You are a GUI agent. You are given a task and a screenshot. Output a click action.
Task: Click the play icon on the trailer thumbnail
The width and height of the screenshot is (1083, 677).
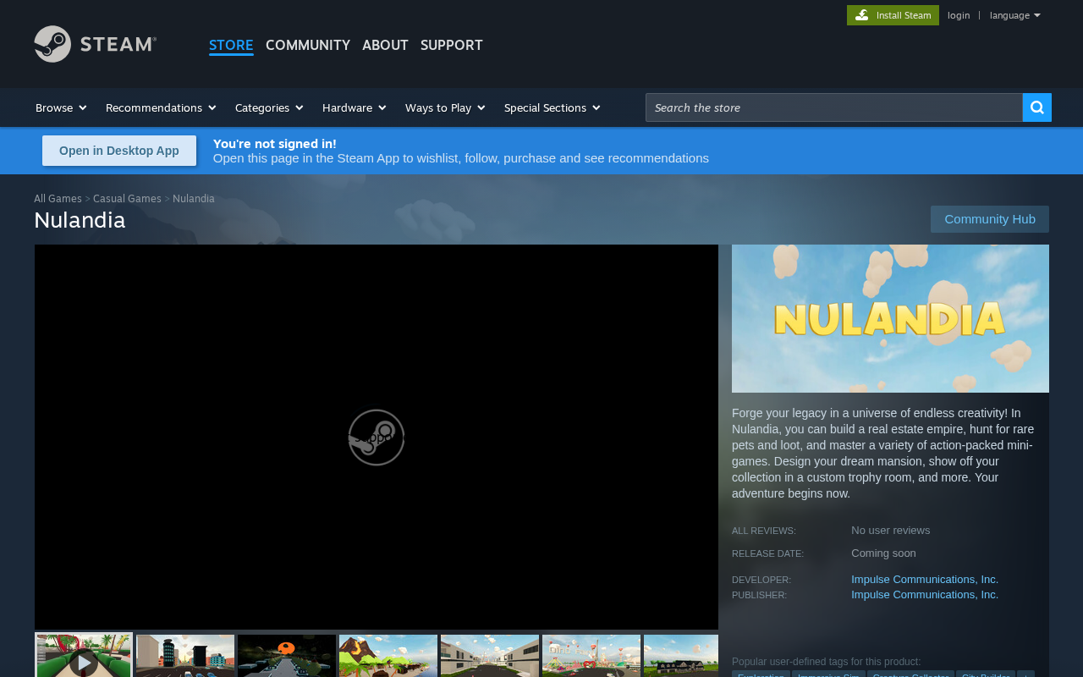[x=83, y=660]
